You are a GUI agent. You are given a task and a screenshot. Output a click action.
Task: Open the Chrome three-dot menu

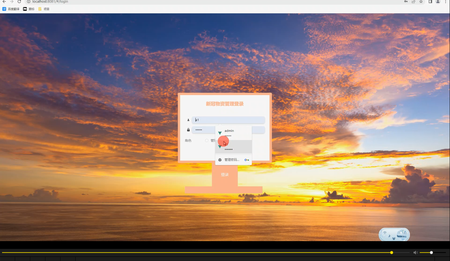446,1
